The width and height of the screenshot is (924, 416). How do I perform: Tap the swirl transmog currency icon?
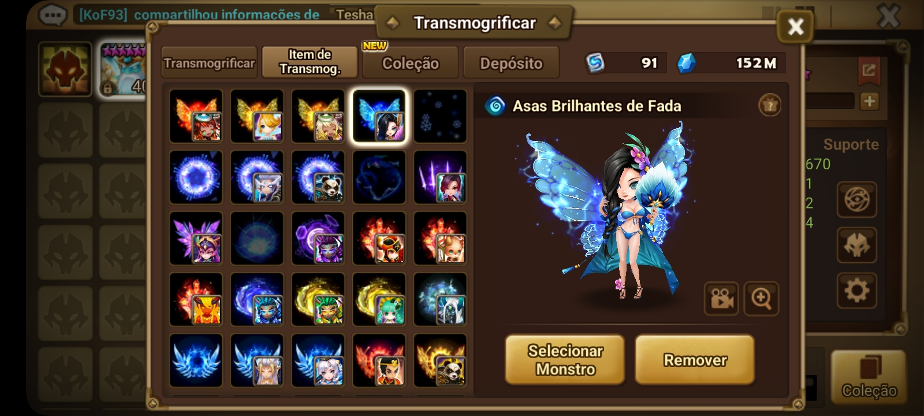point(595,63)
